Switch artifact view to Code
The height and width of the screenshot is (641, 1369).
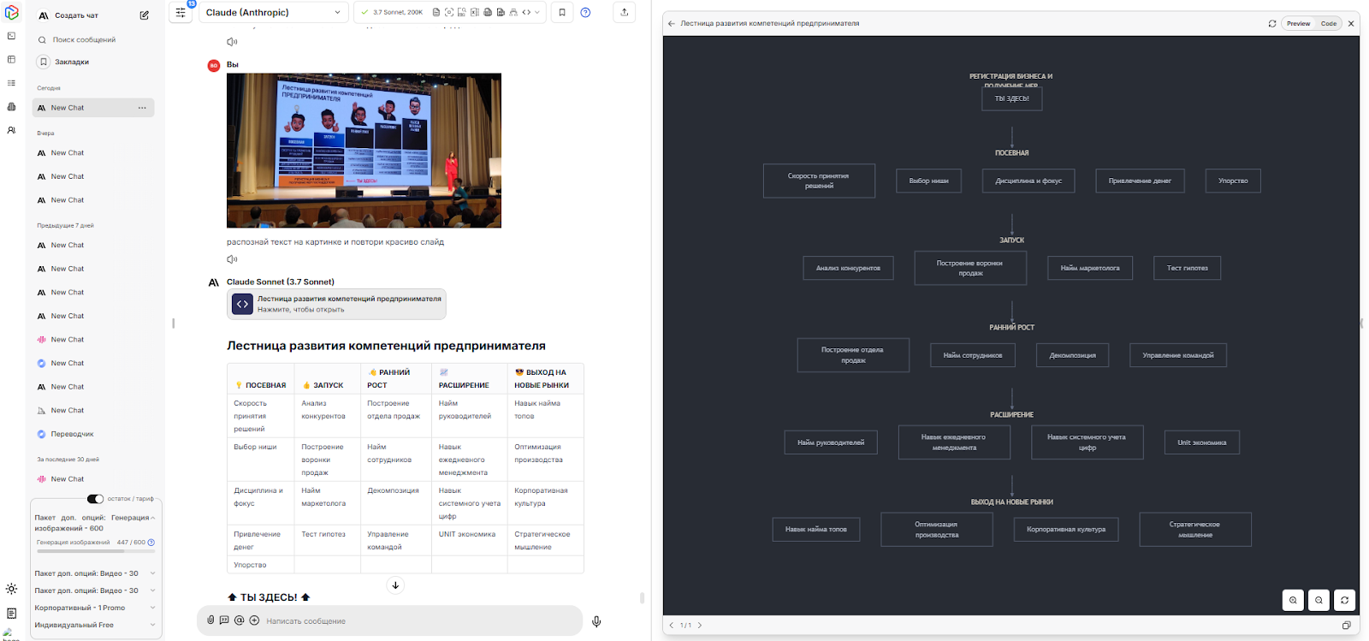(x=1328, y=23)
